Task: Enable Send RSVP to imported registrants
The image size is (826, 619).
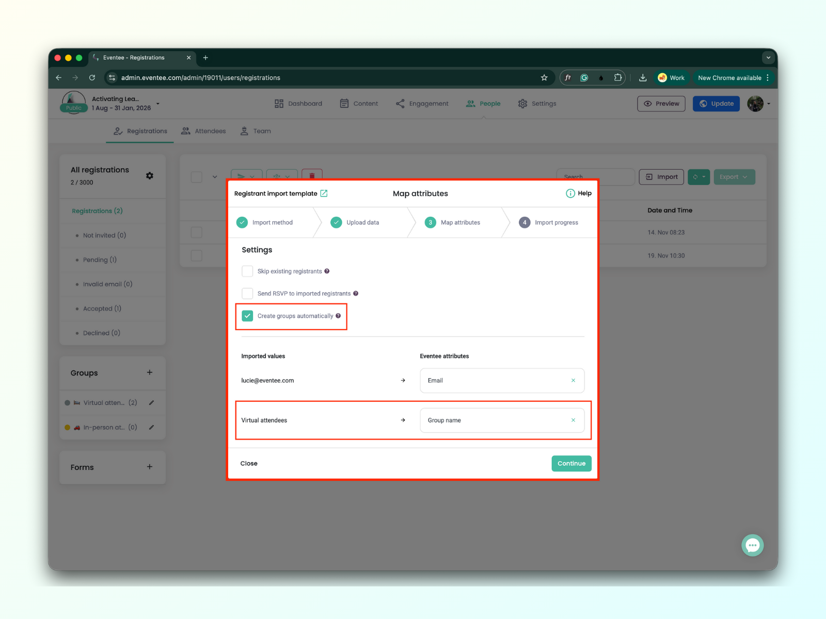Action: (x=248, y=294)
